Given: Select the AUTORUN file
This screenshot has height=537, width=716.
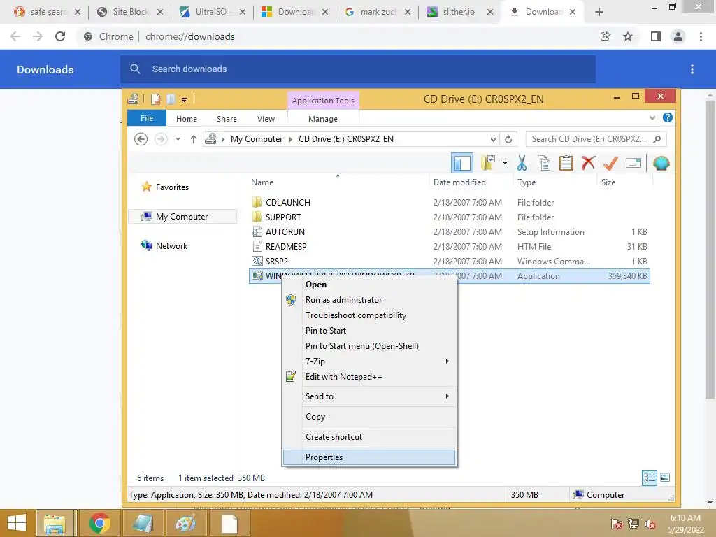Looking at the screenshot, I should click(285, 231).
